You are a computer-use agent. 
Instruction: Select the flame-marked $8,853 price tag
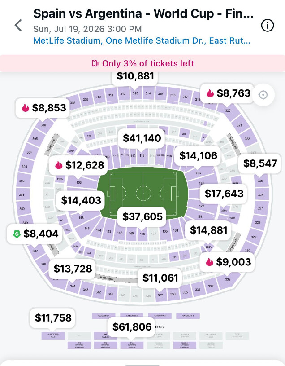[43, 108]
